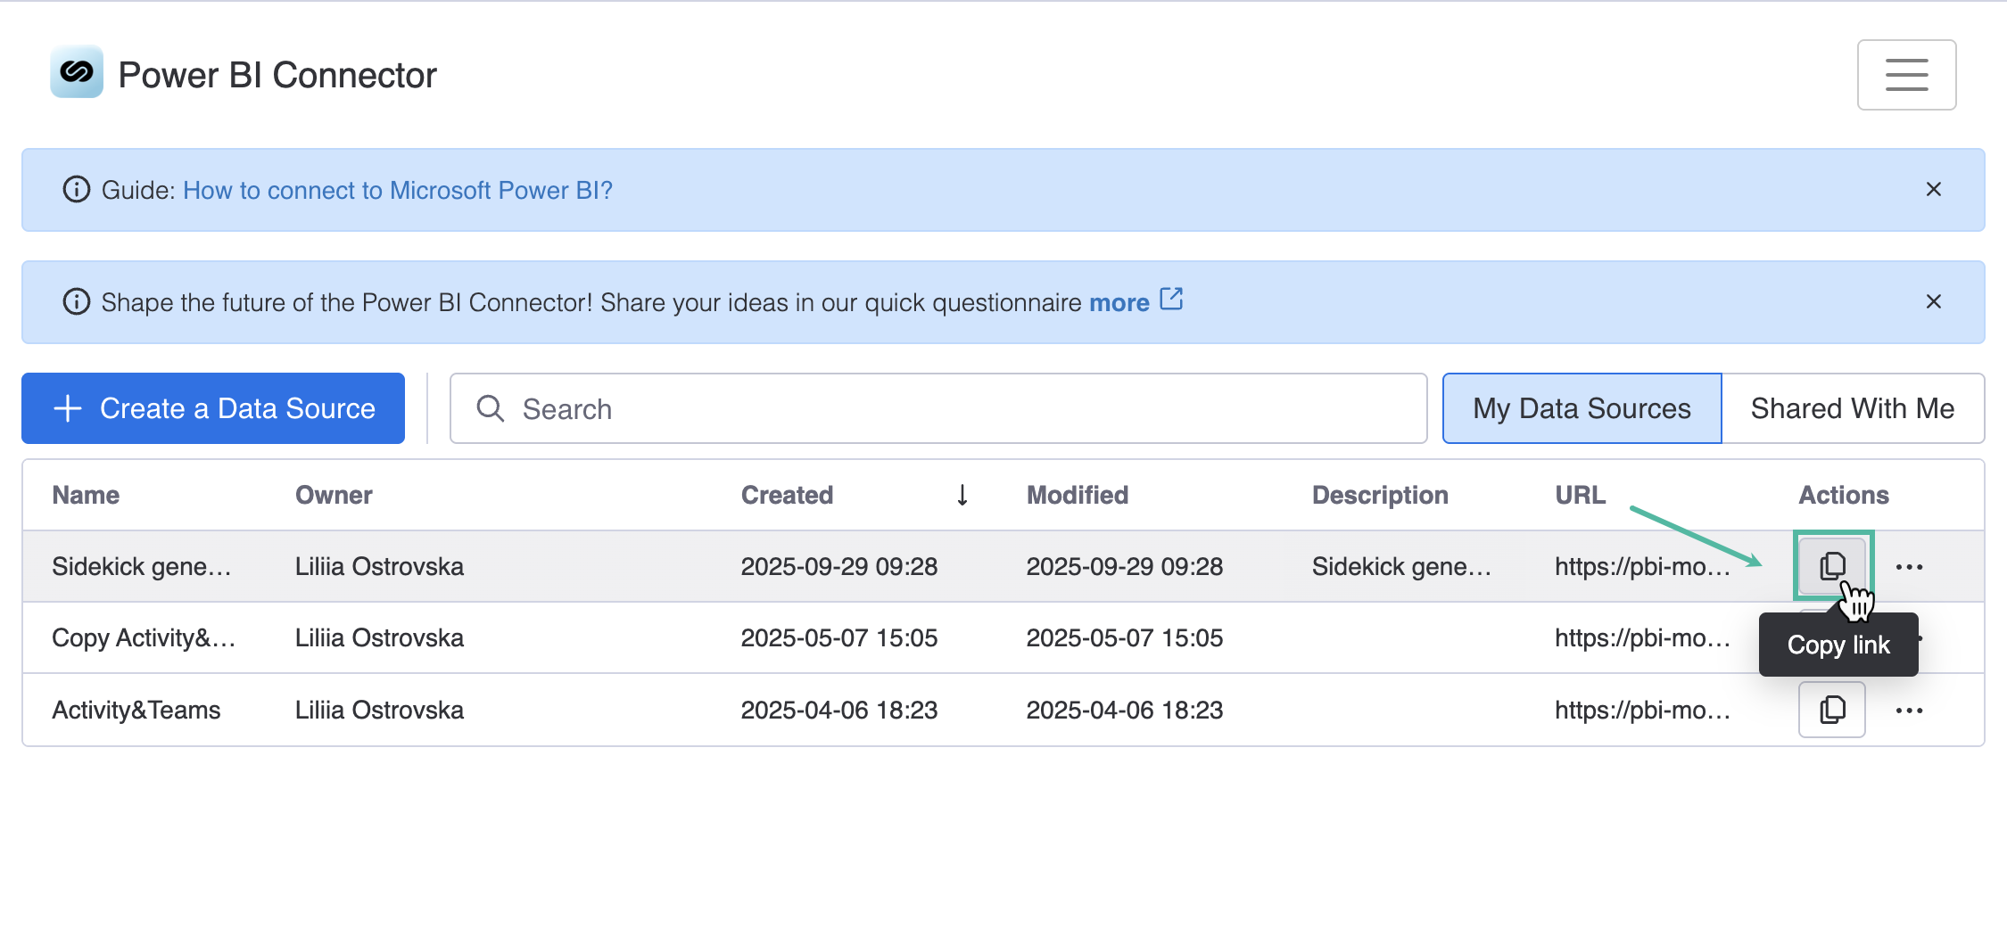Click owner Liliia Ostrovska in Activity&Teams row

click(x=379, y=711)
